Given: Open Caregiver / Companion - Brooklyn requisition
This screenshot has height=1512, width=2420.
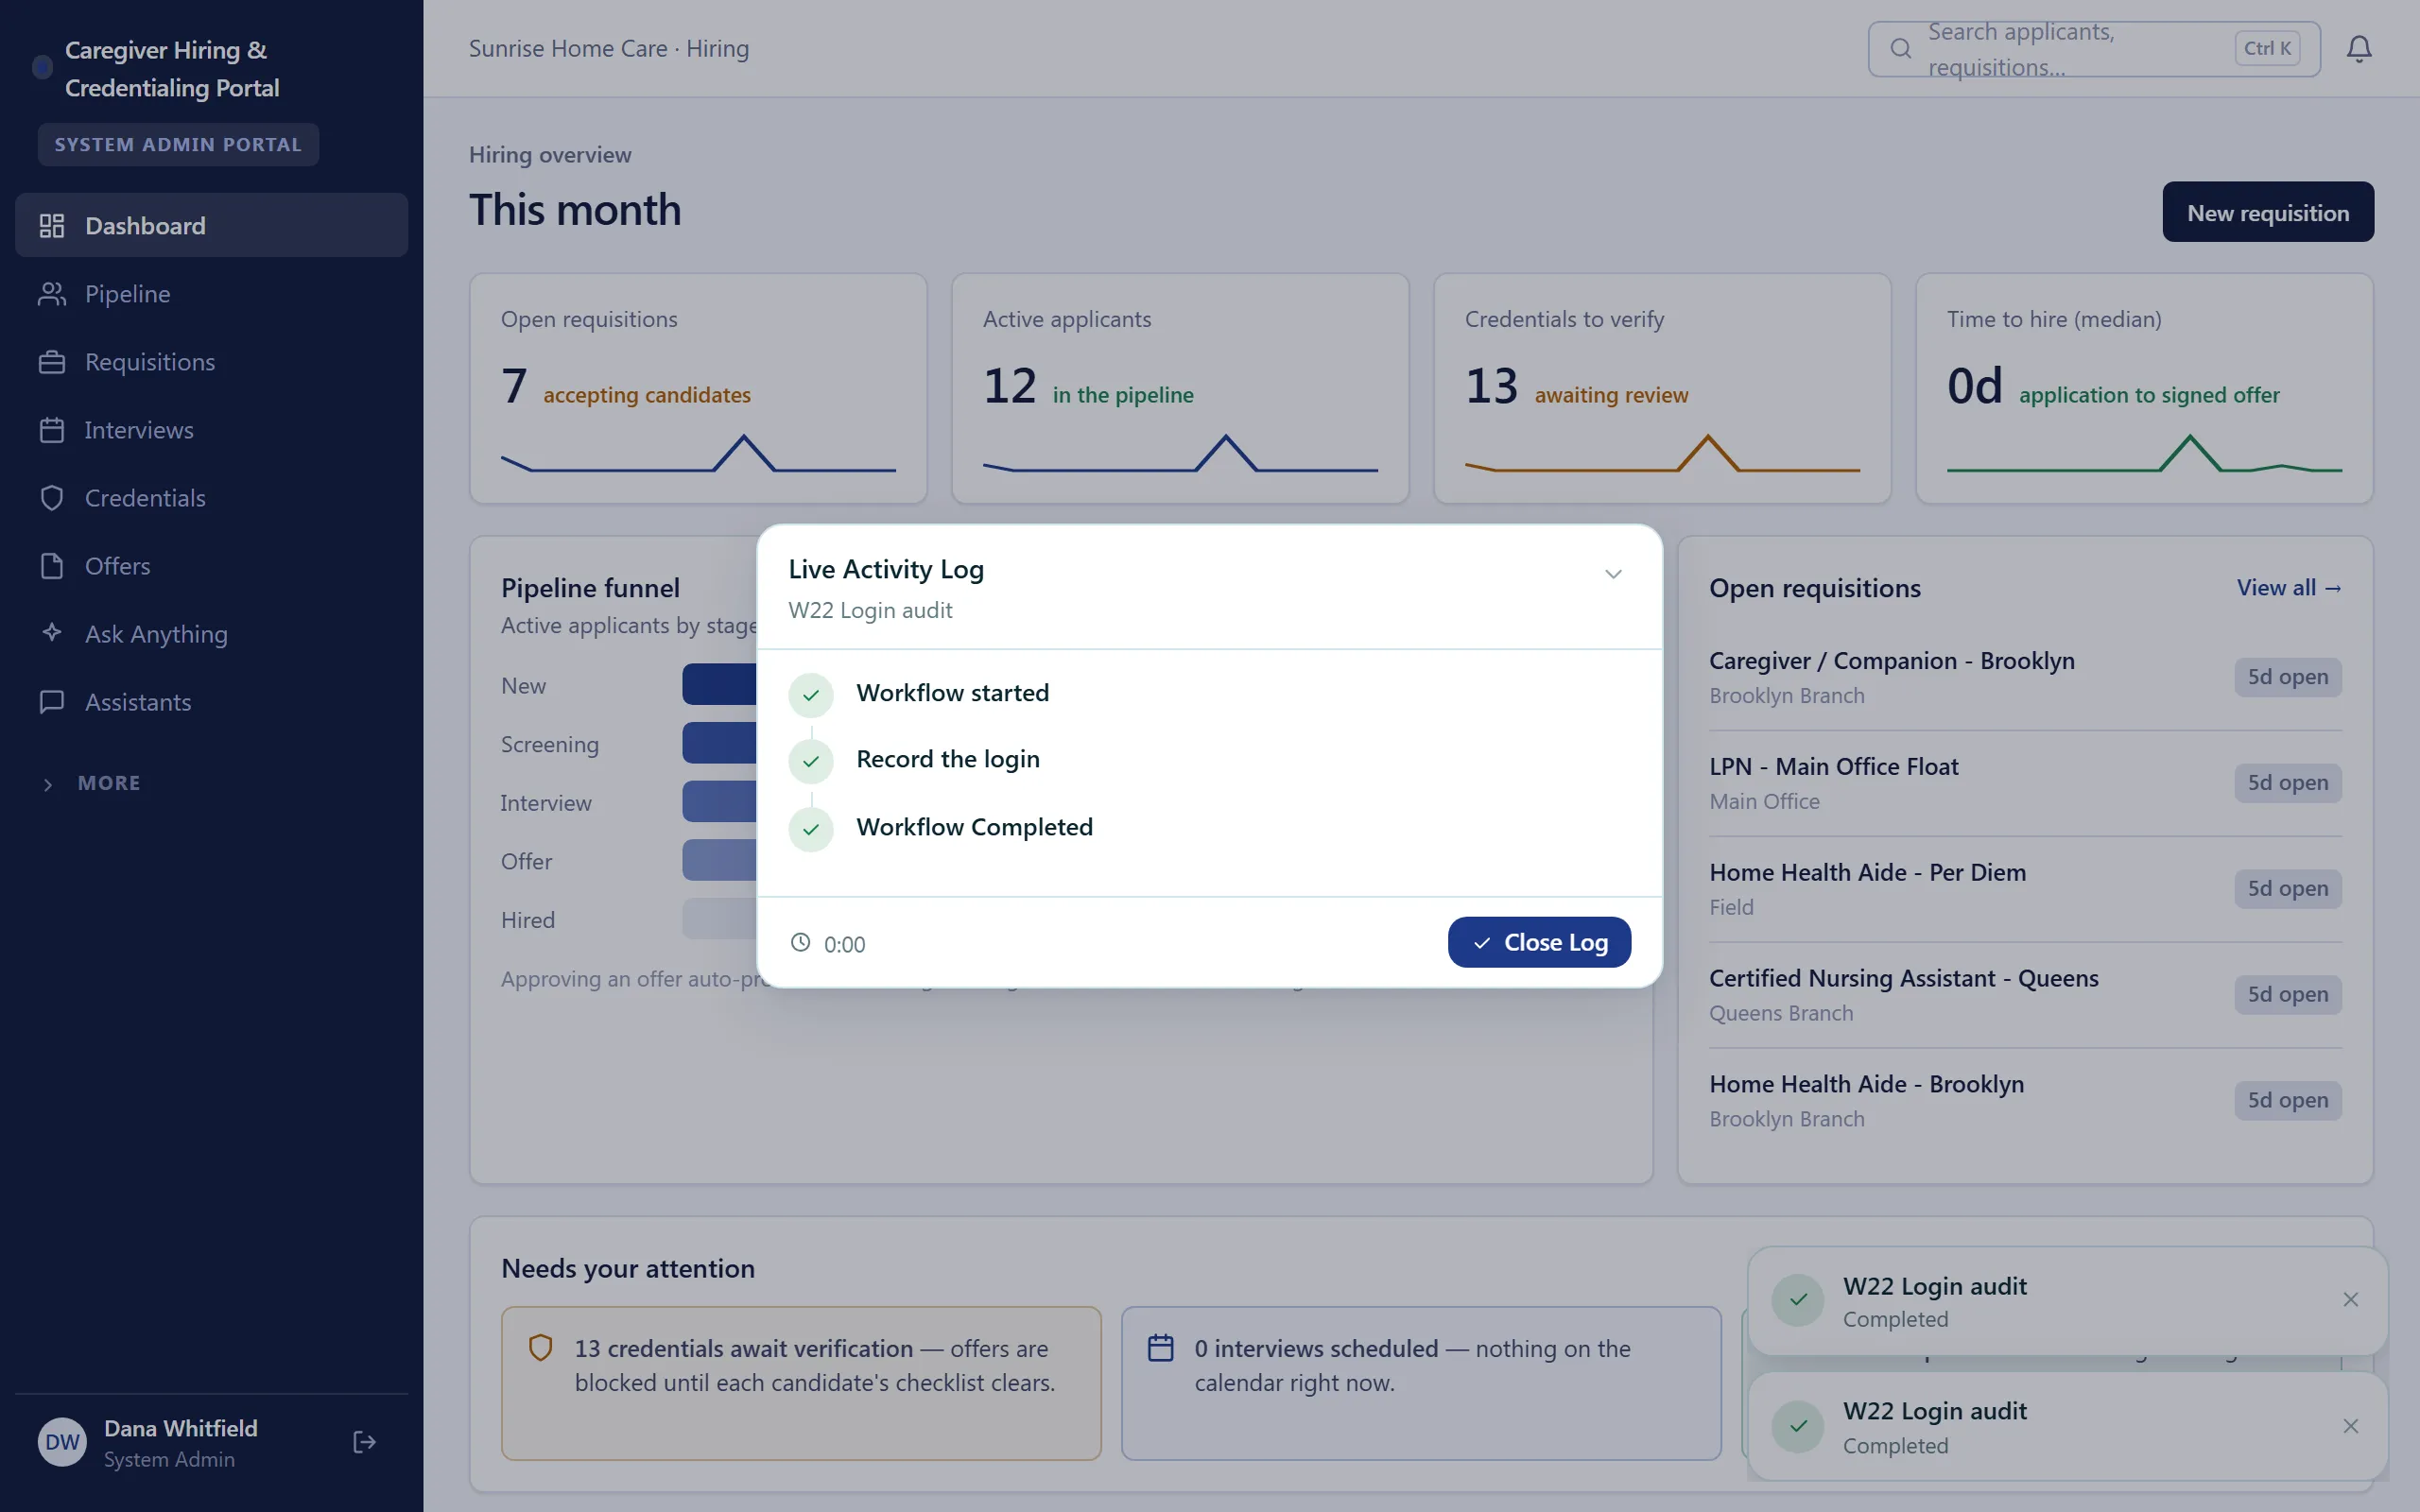Looking at the screenshot, I should point(2025,678).
